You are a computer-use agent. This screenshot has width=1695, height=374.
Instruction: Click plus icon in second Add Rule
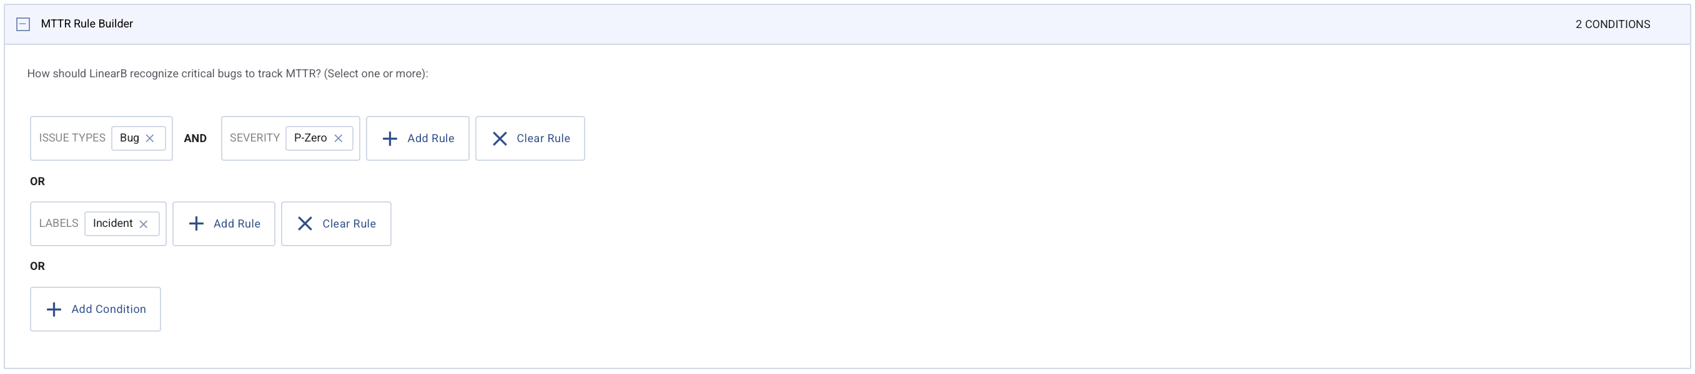pos(196,224)
